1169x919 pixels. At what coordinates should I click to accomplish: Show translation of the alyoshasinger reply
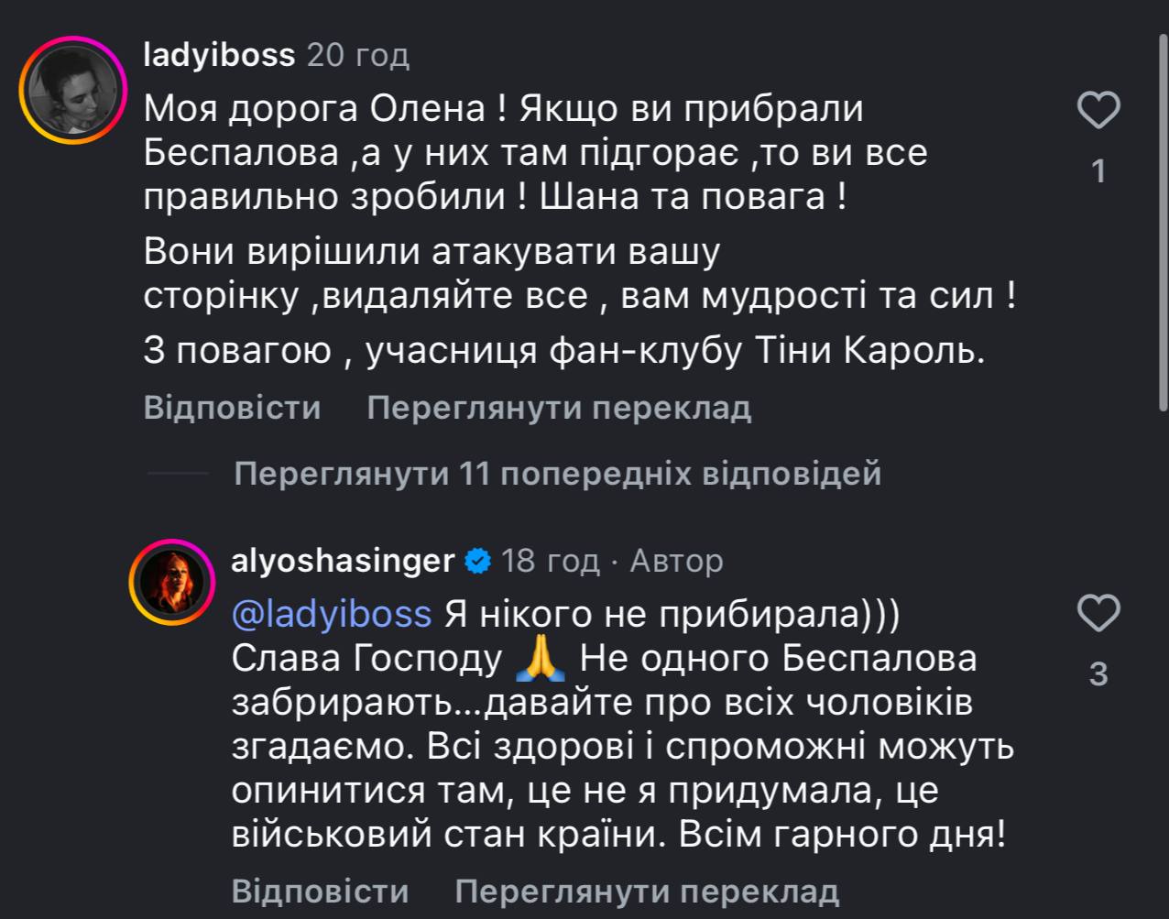coord(647,891)
